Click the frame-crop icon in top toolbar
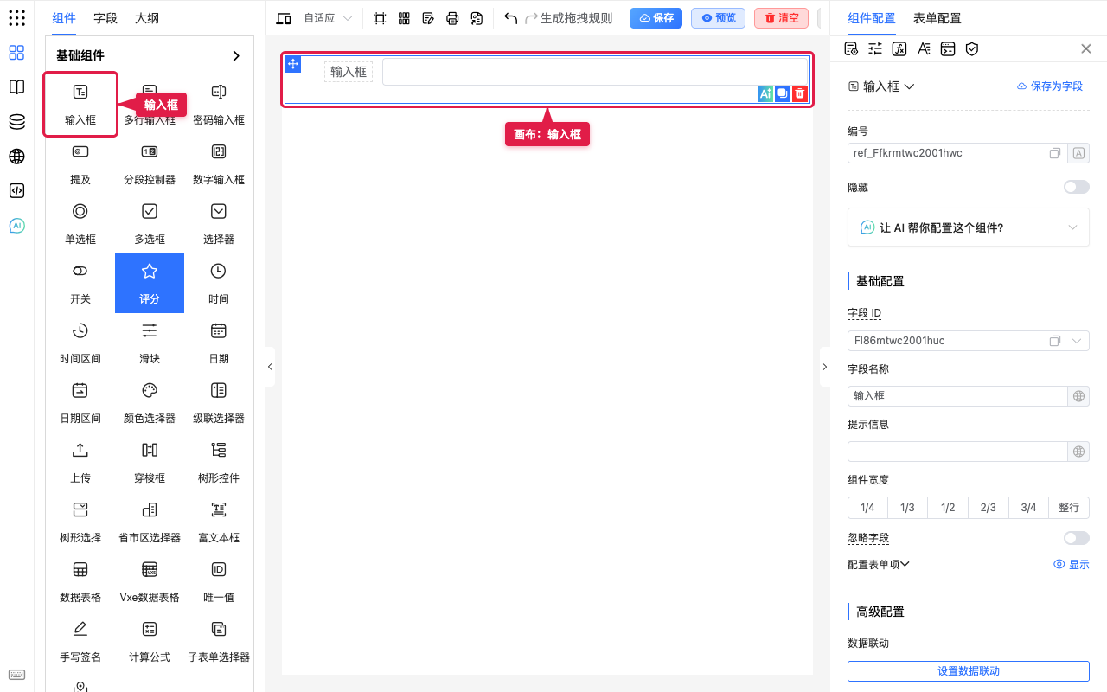Image resolution: width=1107 pixels, height=692 pixels. coord(380,18)
